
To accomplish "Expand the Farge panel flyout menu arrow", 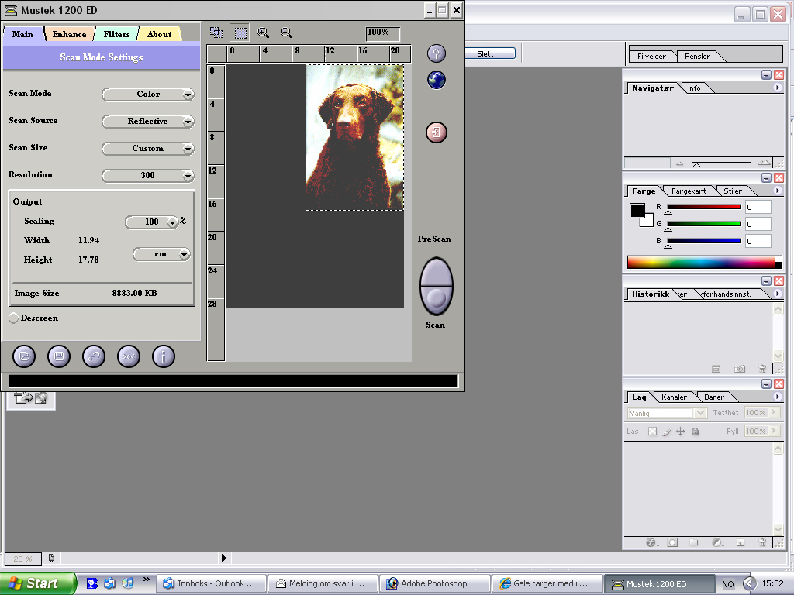I will tap(777, 191).
